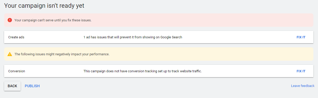Image resolution: width=318 pixels, height=98 pixels.
Task: Click the 'Google Search' text in ad issue
Action: (x=171, y=37)
